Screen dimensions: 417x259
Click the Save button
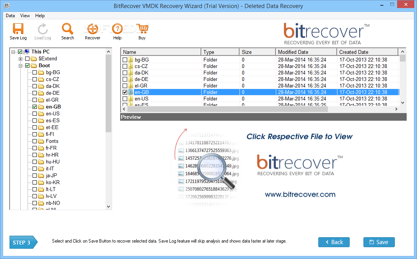pos(379,242)
